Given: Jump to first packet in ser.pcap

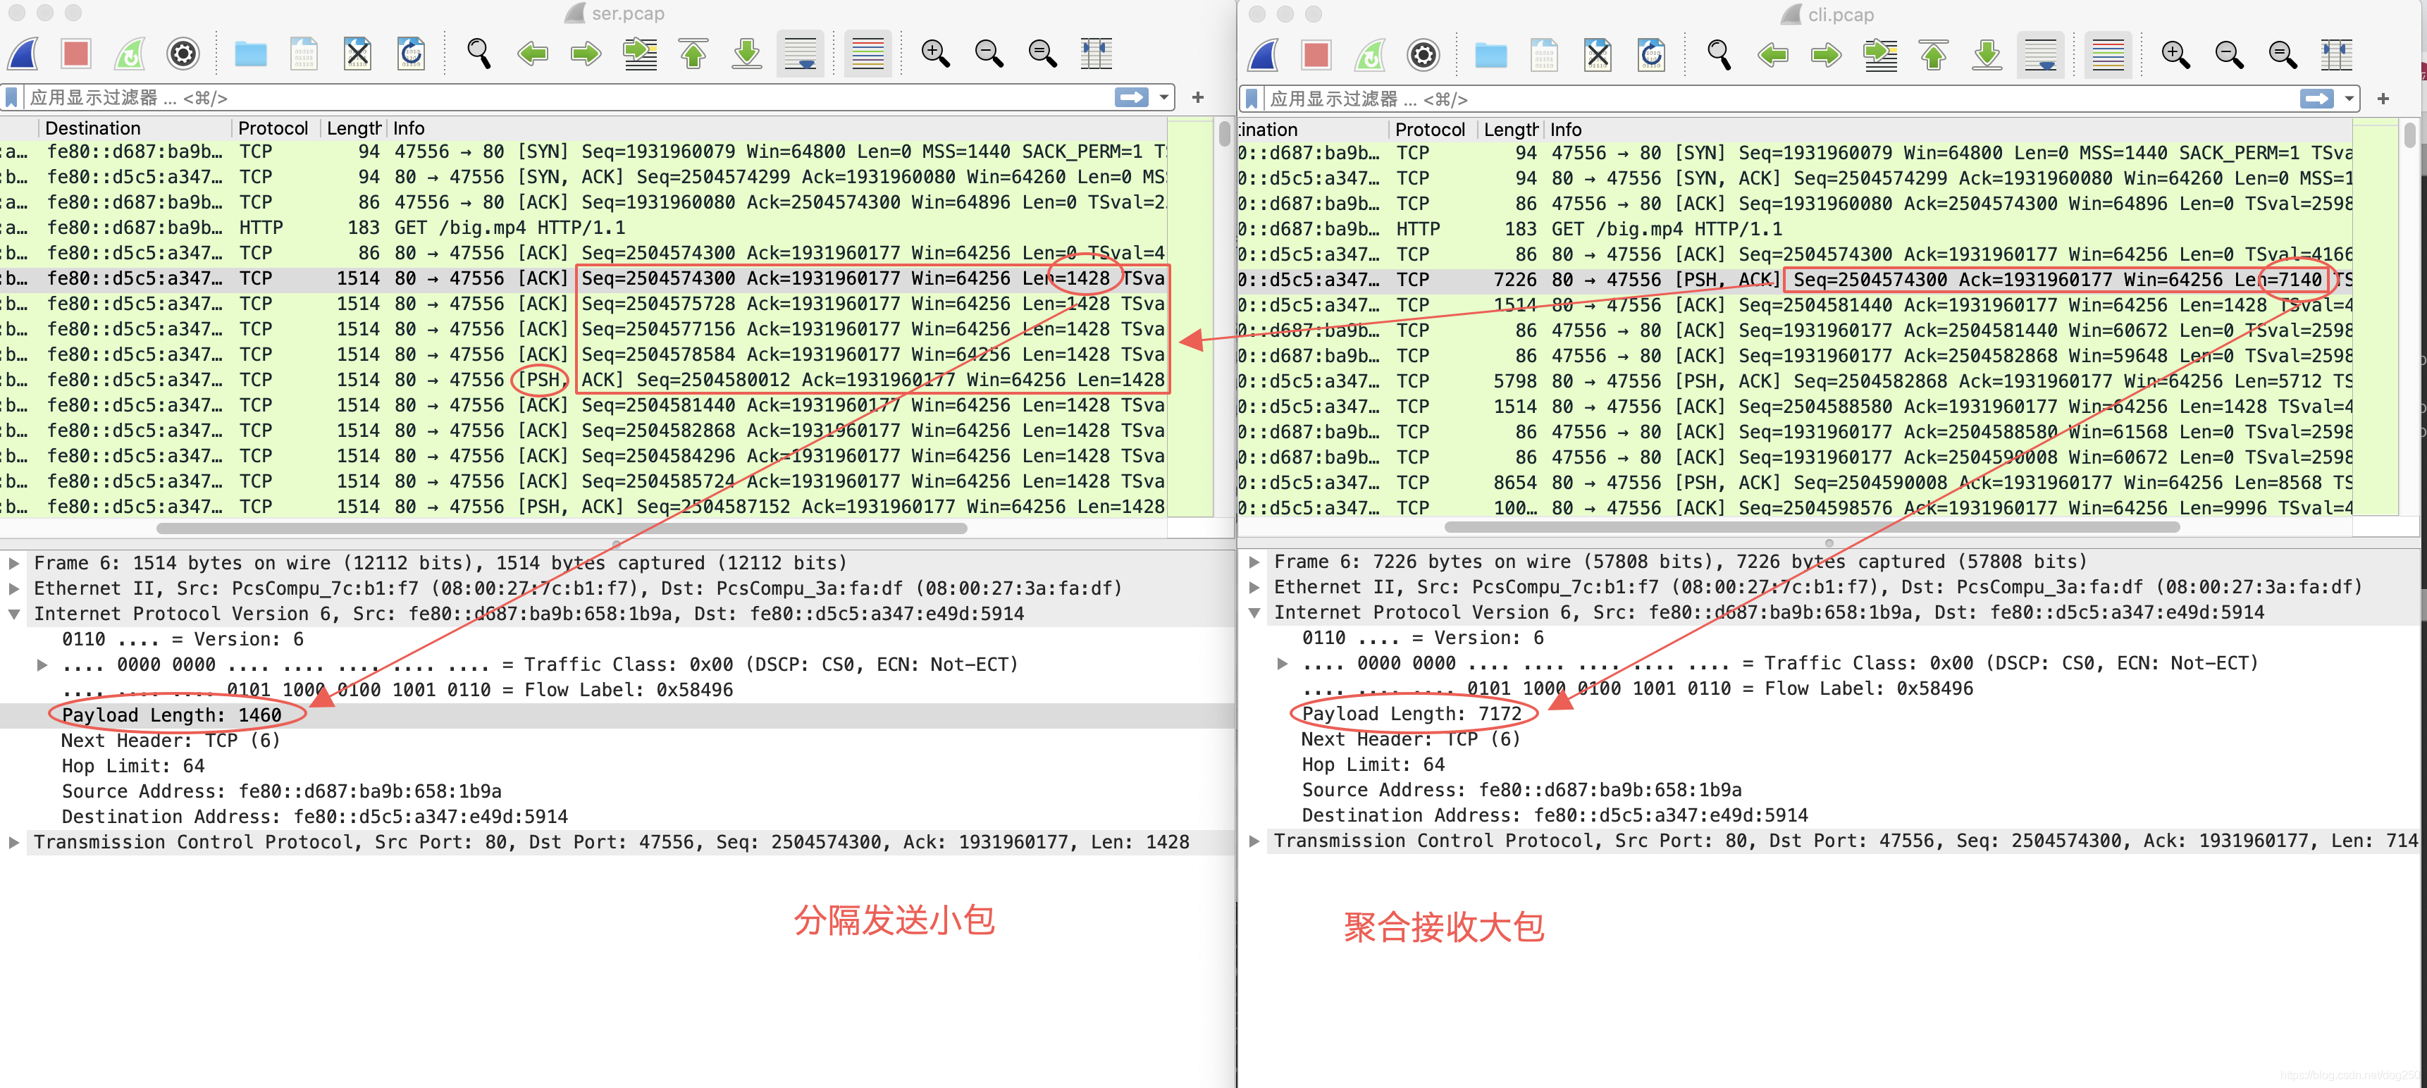Looking at the screenshot, I should [693, 54].
